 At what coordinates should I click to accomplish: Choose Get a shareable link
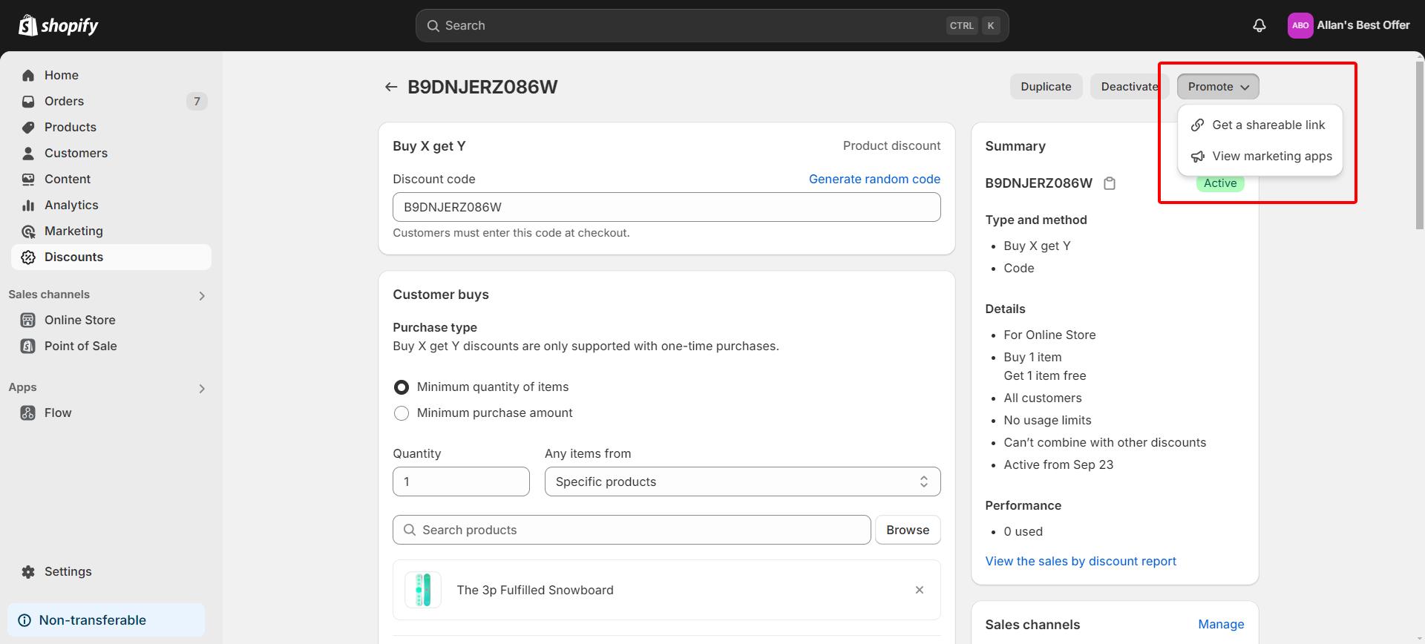click(1268, 125)
